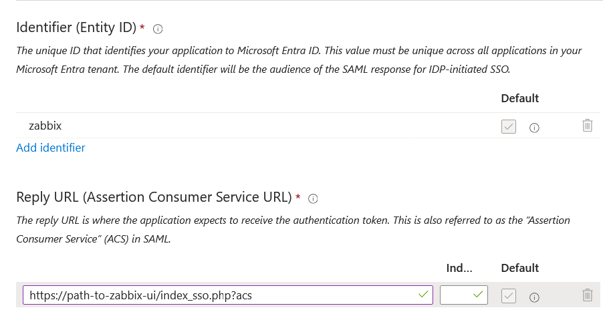
Task: Click green validation checkmark in Reply URL field
Action: (x=423, y=295)
